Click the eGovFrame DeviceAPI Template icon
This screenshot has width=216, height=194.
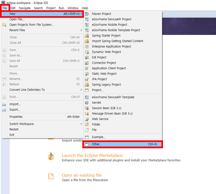point(87,97)
